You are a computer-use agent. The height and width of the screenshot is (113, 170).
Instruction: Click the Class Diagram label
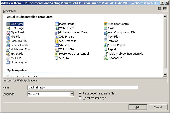(x=19, y=62)
